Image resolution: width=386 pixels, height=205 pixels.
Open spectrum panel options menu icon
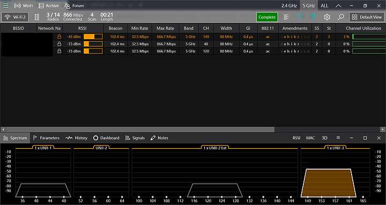338,138
